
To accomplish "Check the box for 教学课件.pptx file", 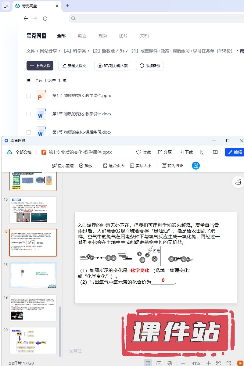I will tap(29, 96).
